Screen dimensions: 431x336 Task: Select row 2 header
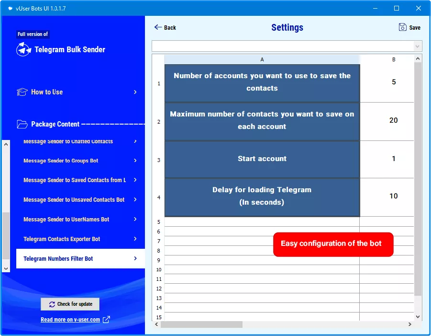(159, 122)
